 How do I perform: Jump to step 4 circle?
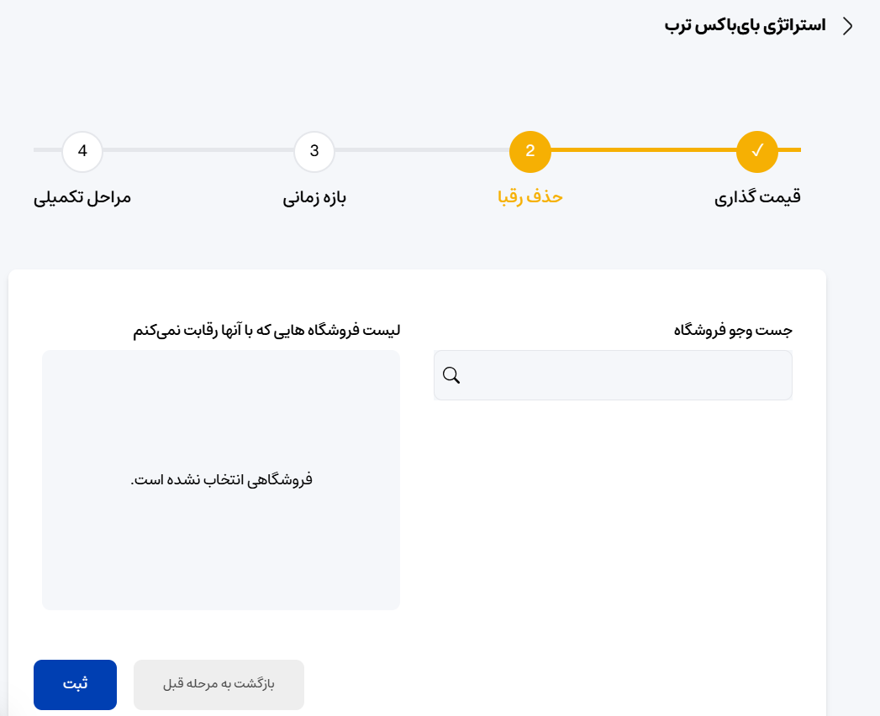pos(82,151)
